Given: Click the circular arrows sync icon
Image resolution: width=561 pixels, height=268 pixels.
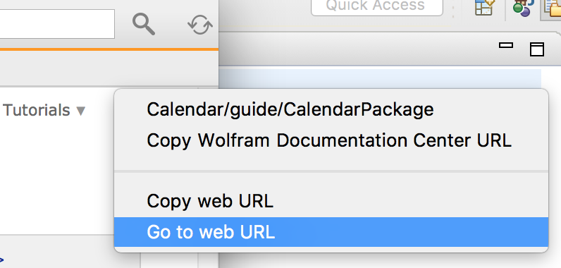Looking at the screenshot, I should pos(200,24).
